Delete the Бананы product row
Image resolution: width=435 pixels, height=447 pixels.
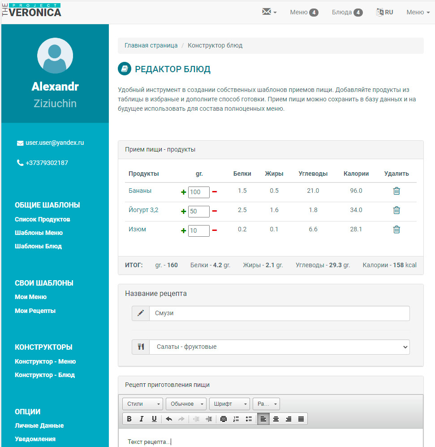[396, 191]
